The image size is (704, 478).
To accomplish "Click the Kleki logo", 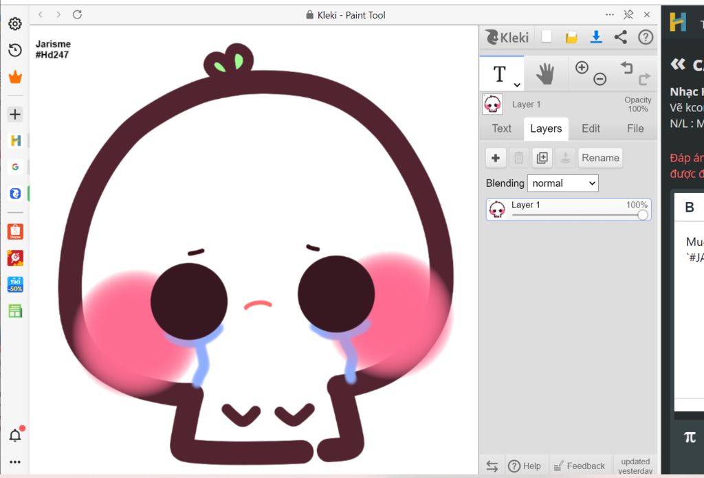I will 508,37.
